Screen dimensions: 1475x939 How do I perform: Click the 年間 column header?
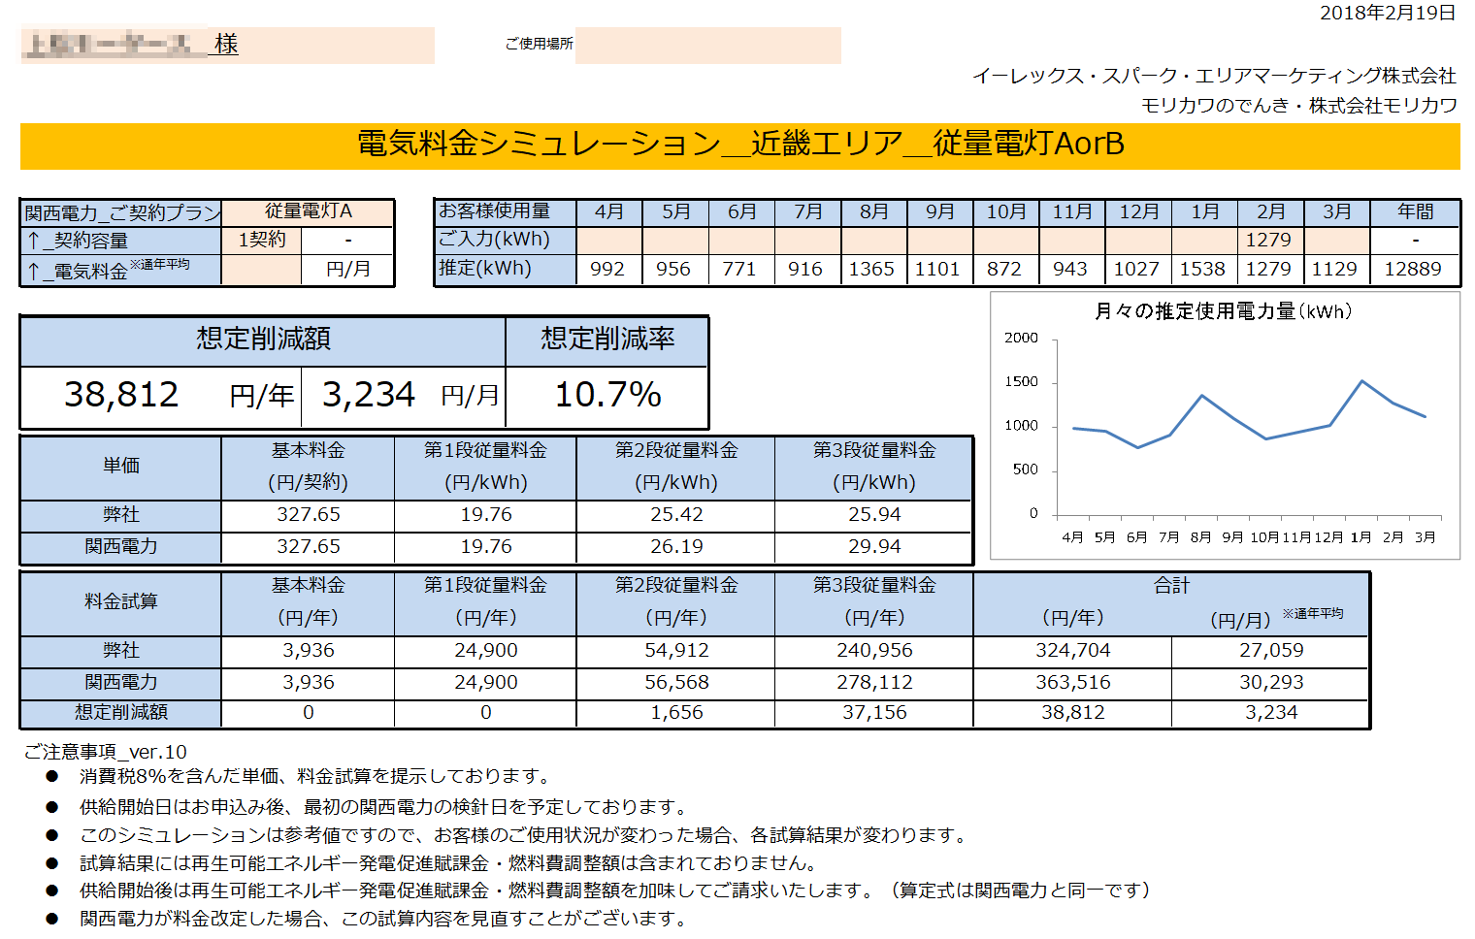pos(1415,211)
